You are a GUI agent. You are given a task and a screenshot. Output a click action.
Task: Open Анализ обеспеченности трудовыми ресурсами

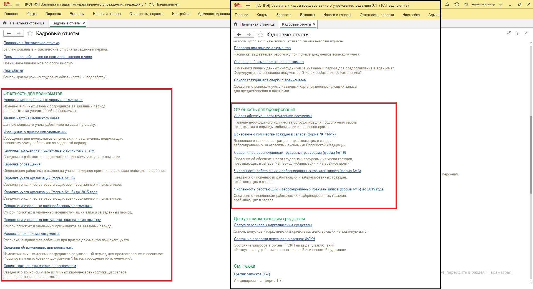[x=273, y=116]
